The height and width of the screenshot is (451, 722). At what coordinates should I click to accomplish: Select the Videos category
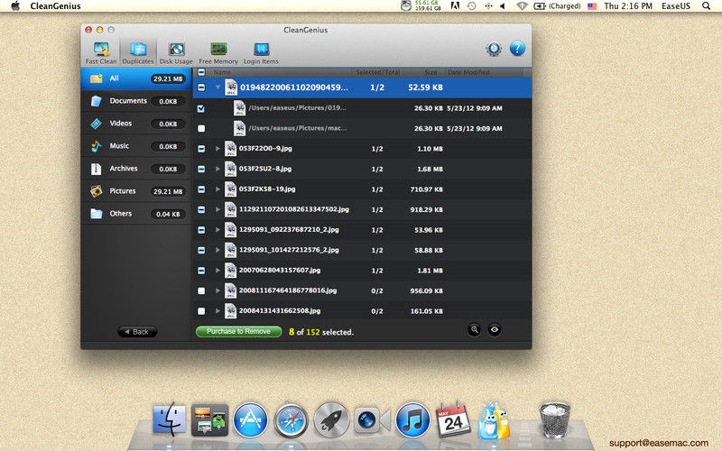click(136, 124)
